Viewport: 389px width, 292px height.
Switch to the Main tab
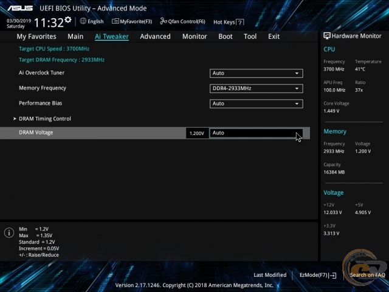[x=75, y=36]
